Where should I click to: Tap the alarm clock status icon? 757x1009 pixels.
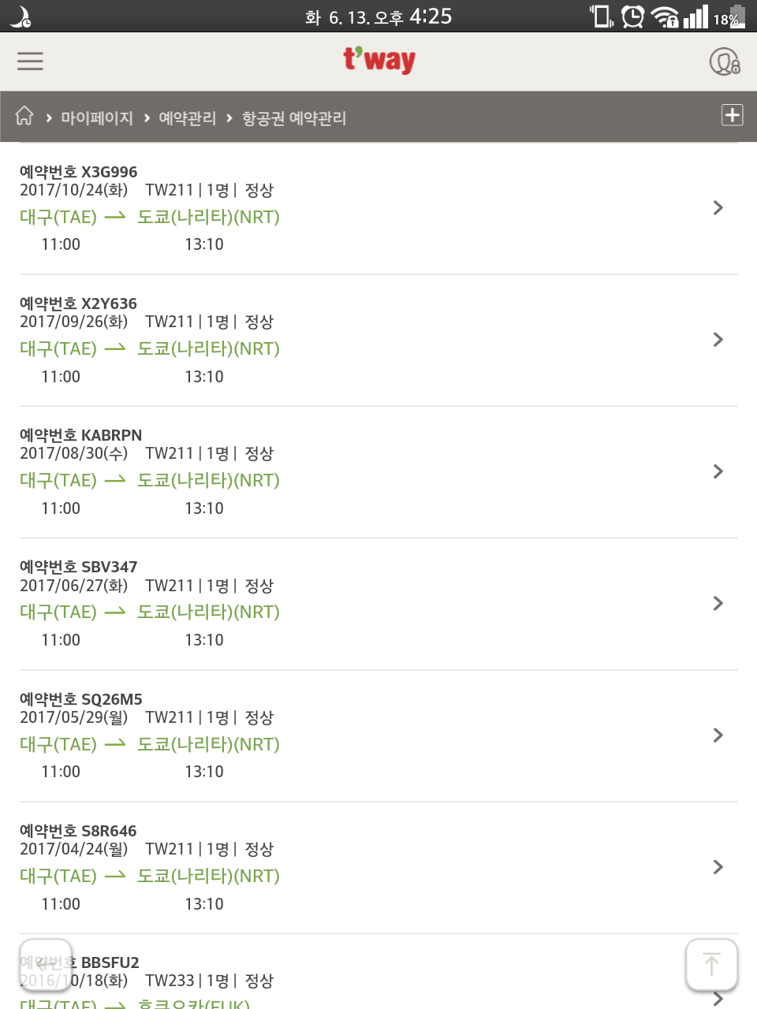click(x=632, y=17)
